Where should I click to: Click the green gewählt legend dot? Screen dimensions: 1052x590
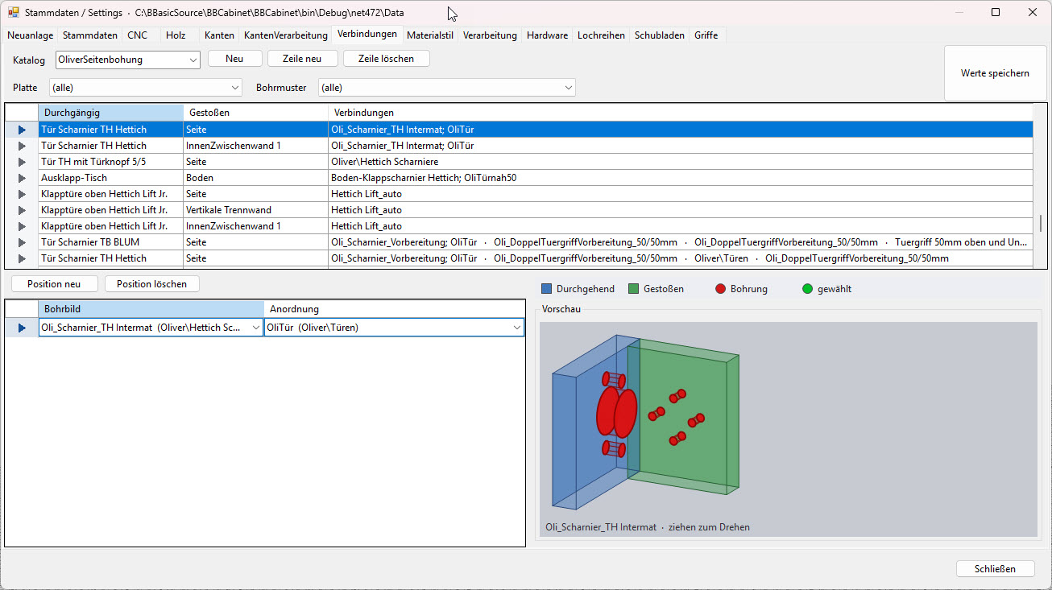click(x=808, y=289)
